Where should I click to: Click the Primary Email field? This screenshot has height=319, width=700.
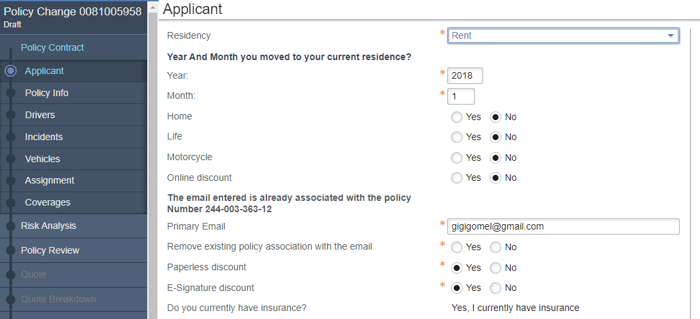pyautogui.click(x=563, y=226)
